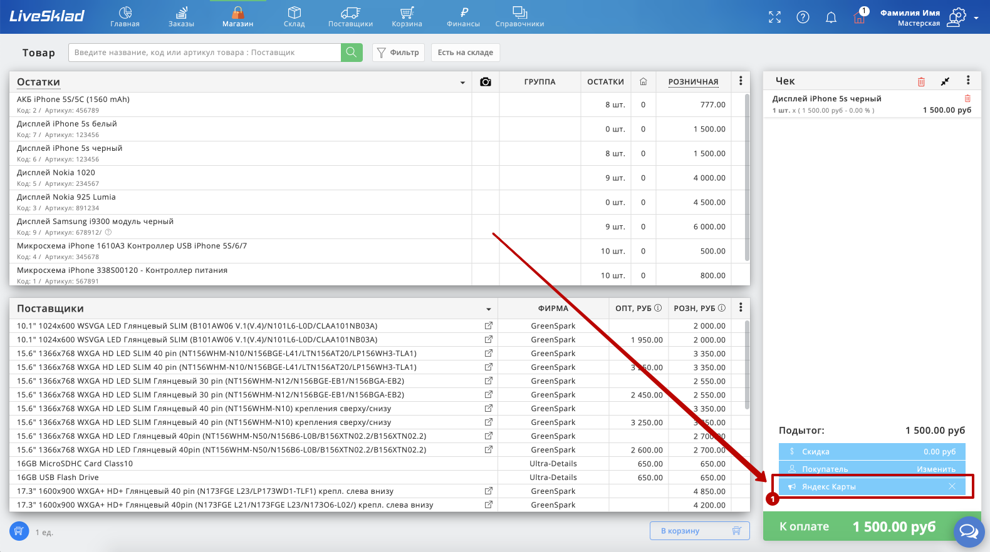Image resolution: width=990 pixels, height=552 pixels.
Task: Expand the Остатки panel dropdown arrow
Action: pos(462,83)
